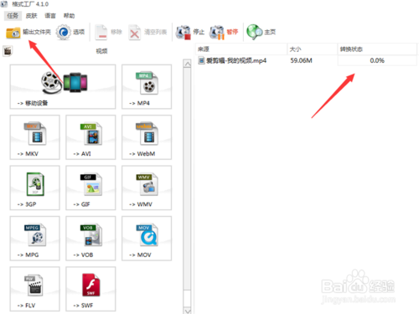
Task: Collapse the 视频 category header
Action: (101, 51)
